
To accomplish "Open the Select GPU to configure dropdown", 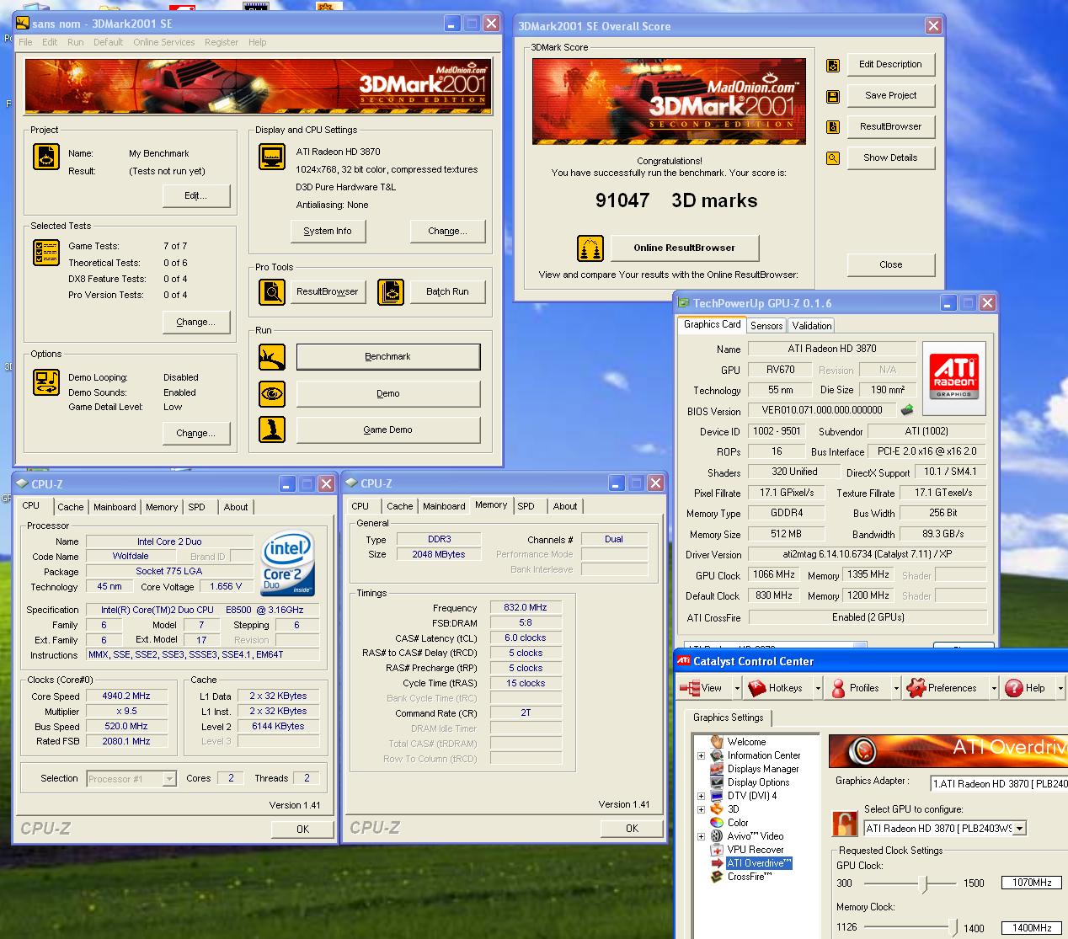I will point(1020,829).
